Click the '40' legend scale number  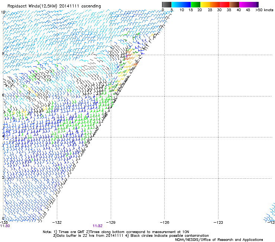coord(239,10)
